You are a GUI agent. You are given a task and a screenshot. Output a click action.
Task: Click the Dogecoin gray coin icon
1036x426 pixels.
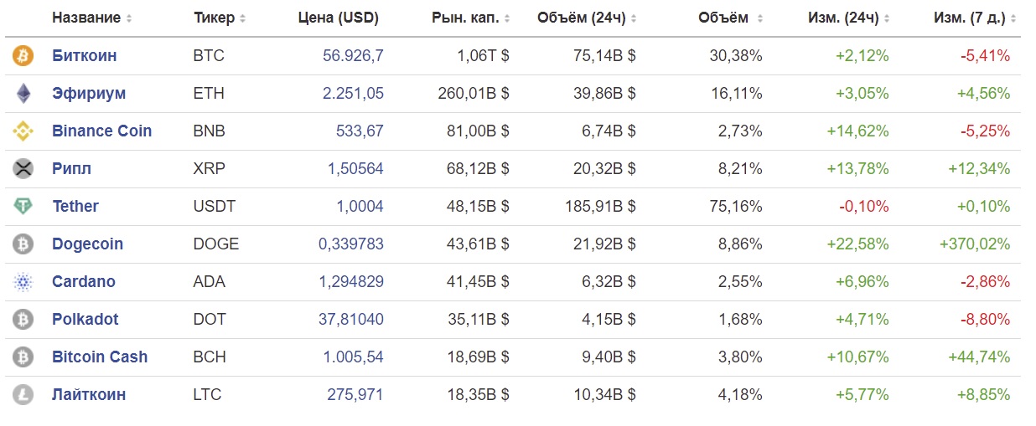23,244
